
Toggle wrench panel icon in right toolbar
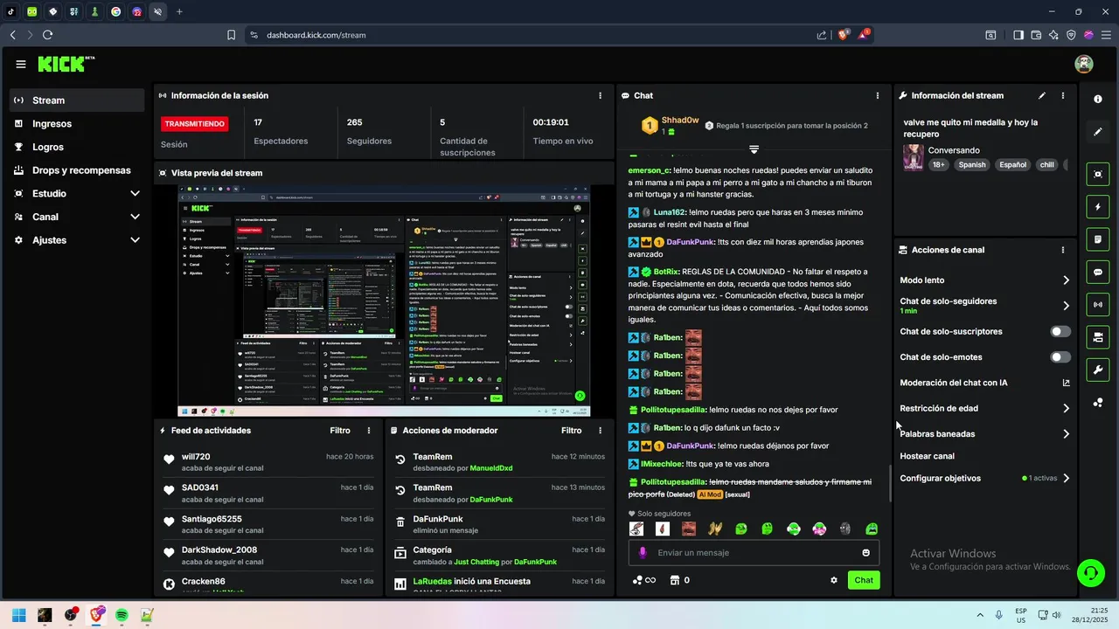click(x=1098, y=370)
